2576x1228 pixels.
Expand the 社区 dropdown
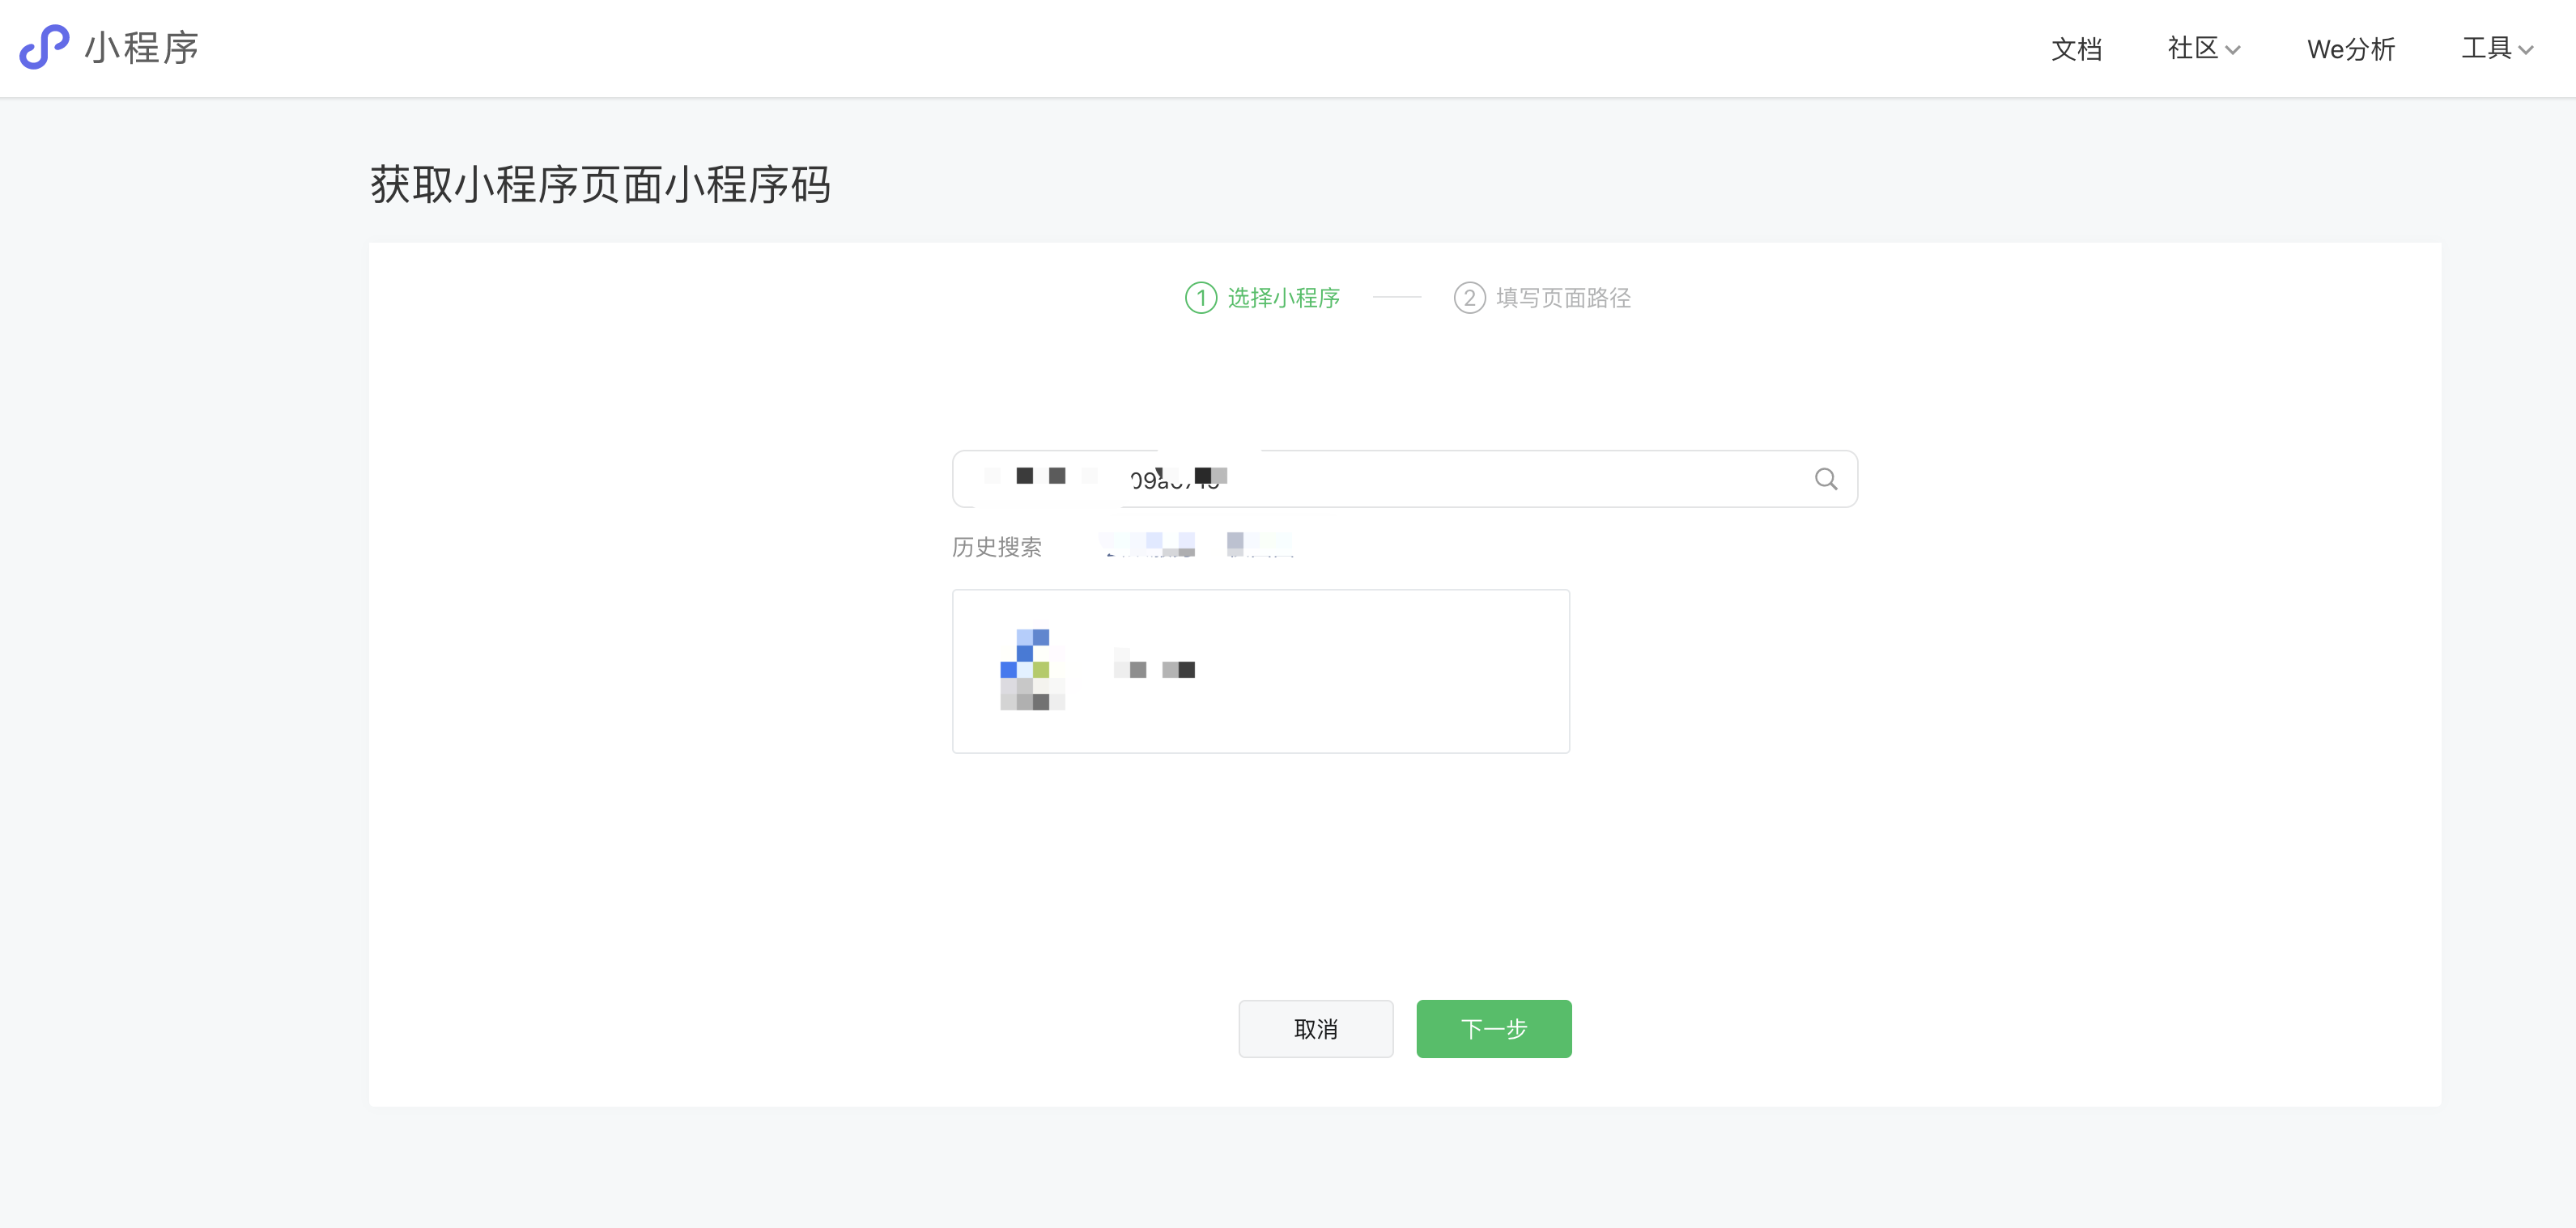[x=2203, y=49]
